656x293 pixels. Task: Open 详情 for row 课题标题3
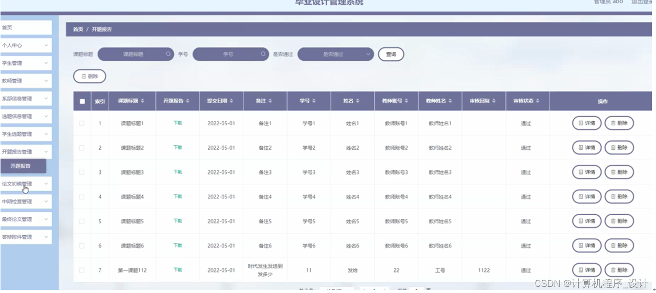[x=586, y=172]
